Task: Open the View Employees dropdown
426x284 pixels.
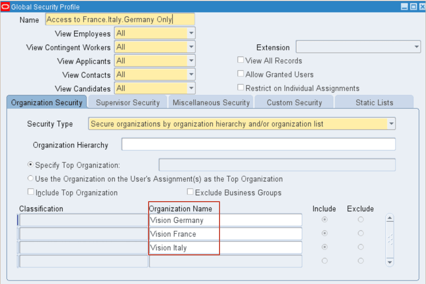Action: point(191,33)
